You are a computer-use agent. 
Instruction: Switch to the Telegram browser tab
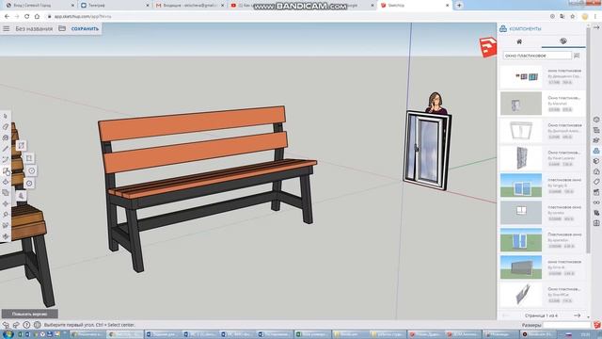(115, 6)
